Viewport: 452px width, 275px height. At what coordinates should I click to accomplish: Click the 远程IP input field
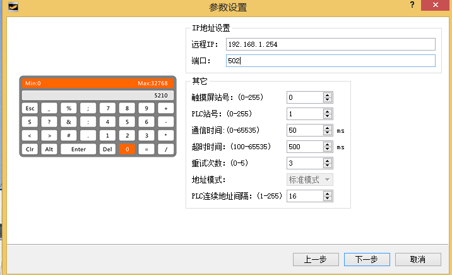[x=330, y=44]
